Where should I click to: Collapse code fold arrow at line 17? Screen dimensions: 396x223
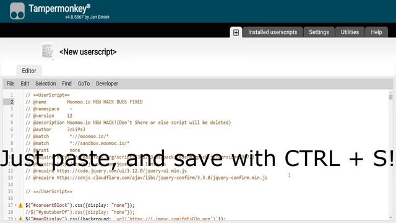pyautogui.click(x=15, y=205)
